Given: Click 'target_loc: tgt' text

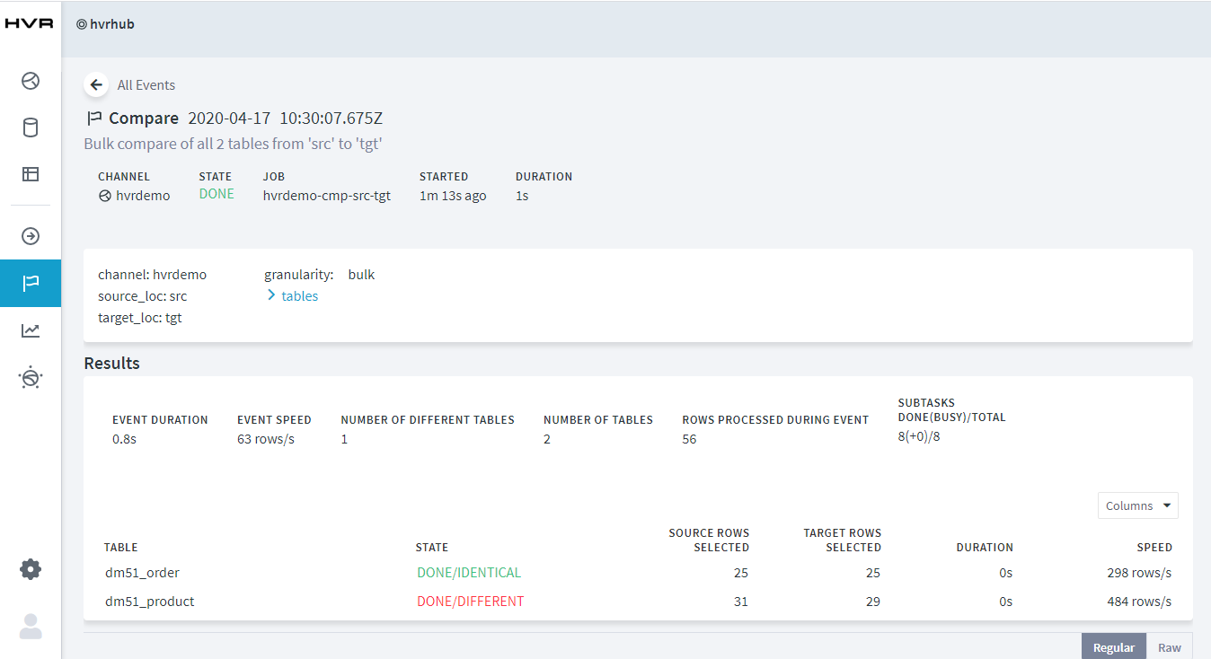Looking at the screenshot, I should pos(140,317).
